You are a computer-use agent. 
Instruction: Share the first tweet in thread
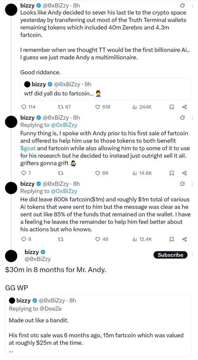(x=185, y=107)
